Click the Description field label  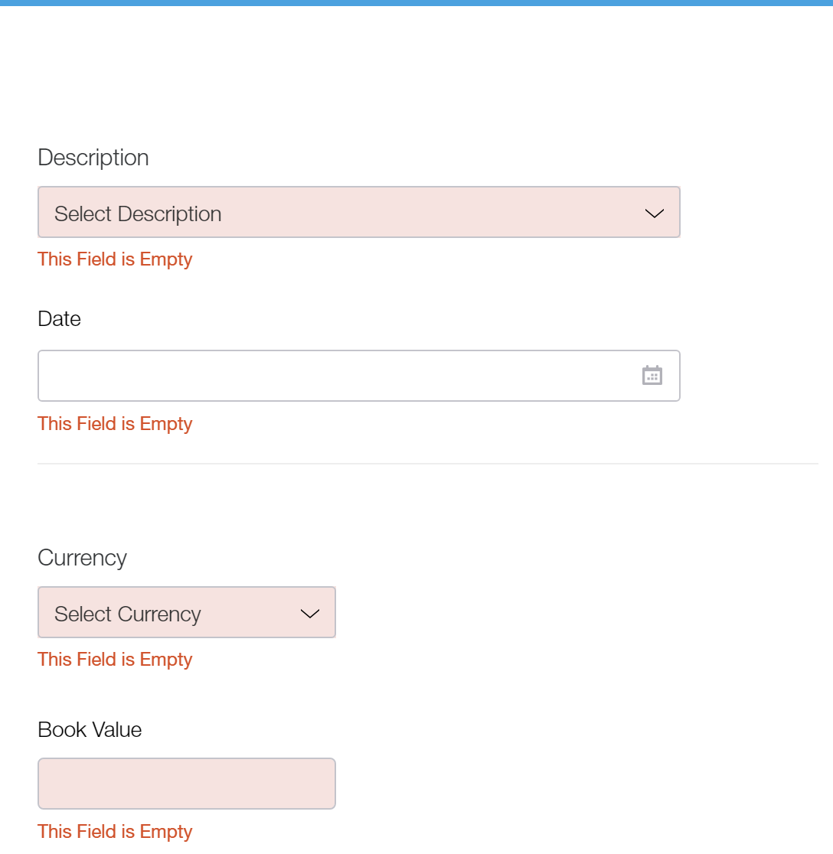coord(93,158)
